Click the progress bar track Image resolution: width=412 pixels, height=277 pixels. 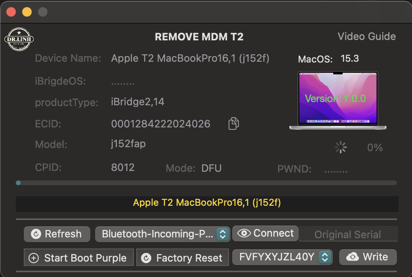click(206, 183)
